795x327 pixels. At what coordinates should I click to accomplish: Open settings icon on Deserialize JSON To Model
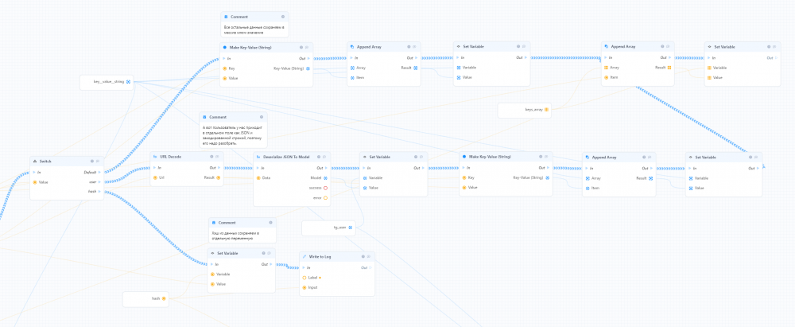tap(319, 157)
